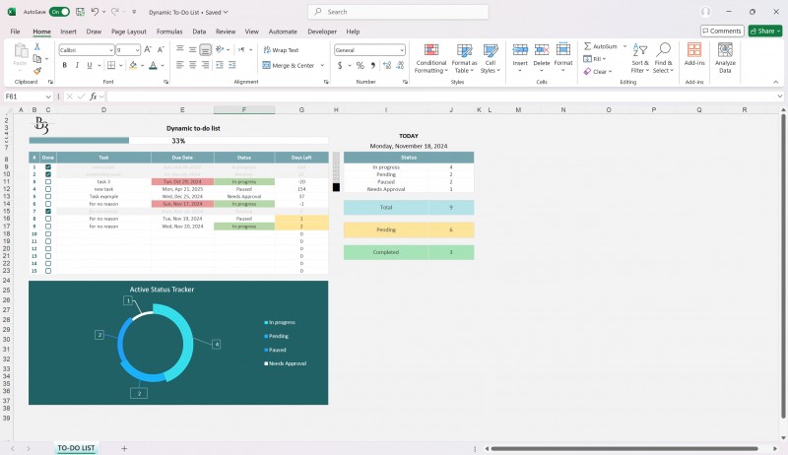Image resolution: width=788 pixels, height=455 pixels.
Task: Expand the Name Box dropdown arrow
Action: (48, 97)
